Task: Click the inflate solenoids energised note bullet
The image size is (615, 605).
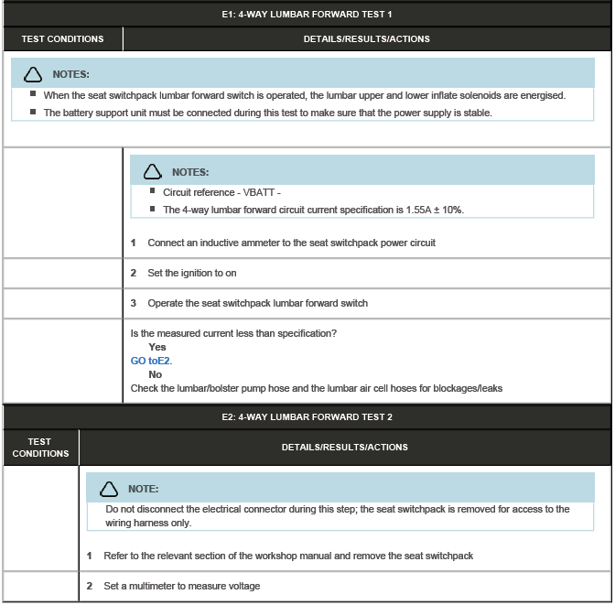Action: [x=304, y=95]
